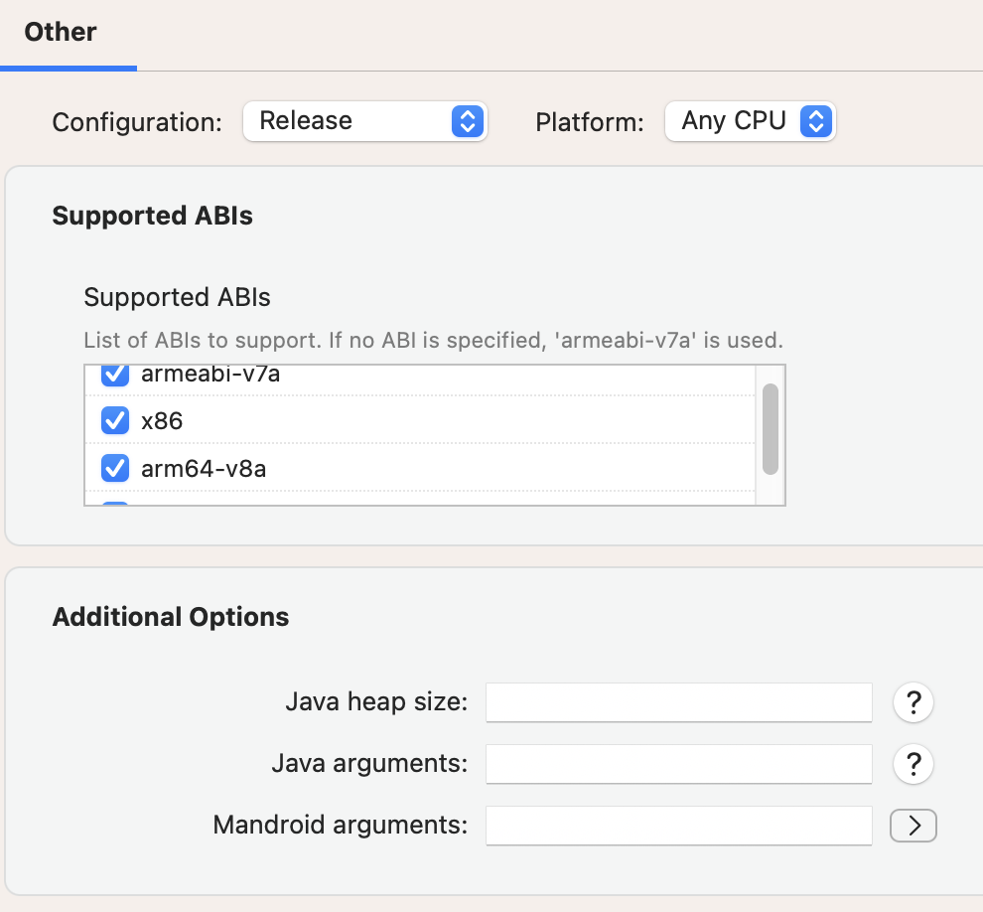Toggle partially visible checkbox below arm64-v8a
This screenshot has width=983, height=912.
[x=115, y=503]
